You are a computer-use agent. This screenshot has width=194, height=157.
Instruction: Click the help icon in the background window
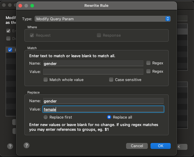pyautogui.click(x=10, y=146)
